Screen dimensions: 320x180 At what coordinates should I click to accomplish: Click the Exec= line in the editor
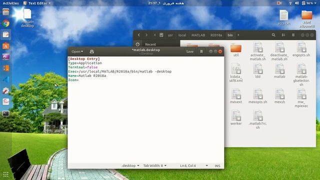pos(120,71)
